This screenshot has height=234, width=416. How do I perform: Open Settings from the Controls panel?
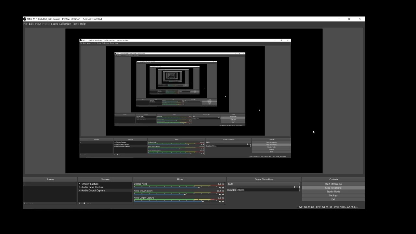tap(333, 196)
